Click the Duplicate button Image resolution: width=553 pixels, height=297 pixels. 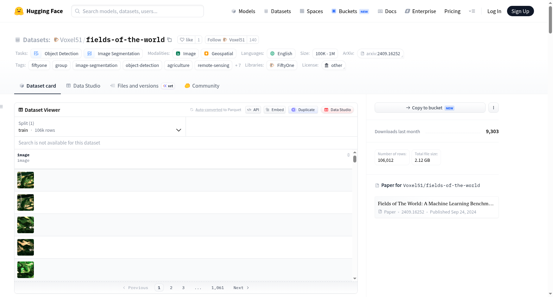(303, 110)
